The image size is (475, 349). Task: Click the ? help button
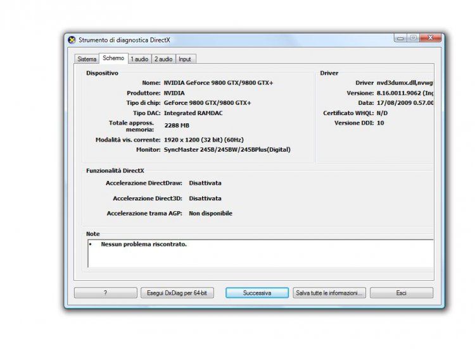tap(105, 293)
